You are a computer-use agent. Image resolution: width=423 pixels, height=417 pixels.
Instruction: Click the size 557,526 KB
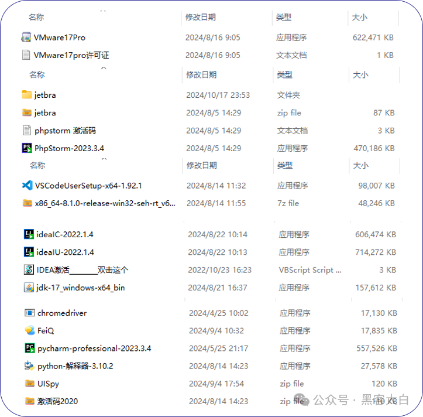click(377, 348)
